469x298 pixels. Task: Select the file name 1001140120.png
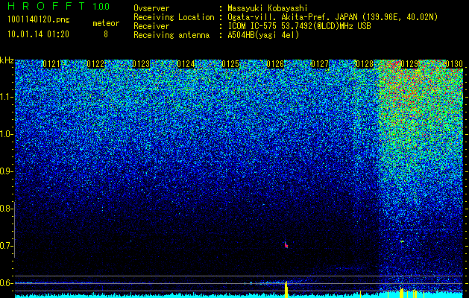pos(39,20)
